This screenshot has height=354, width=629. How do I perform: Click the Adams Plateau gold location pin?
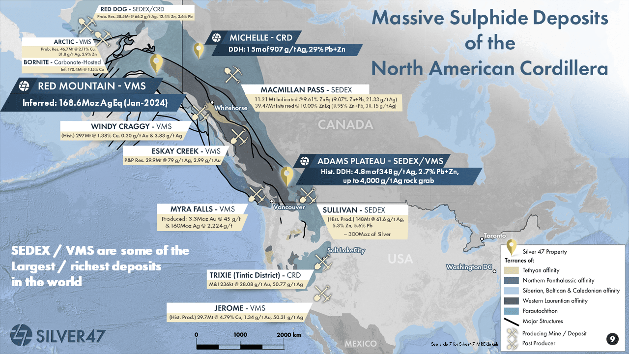coord(286,177)
